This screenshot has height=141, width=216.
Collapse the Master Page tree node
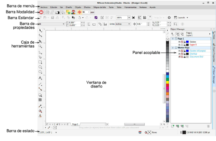[x=173, y=48]
